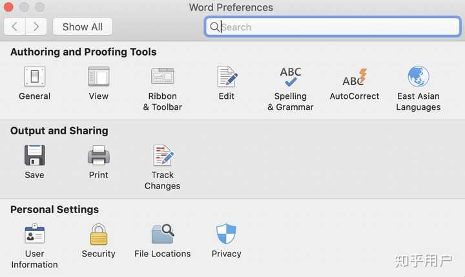Open File Locations preferences
This screenshot has height=277, width=465.
pos(163,235)
